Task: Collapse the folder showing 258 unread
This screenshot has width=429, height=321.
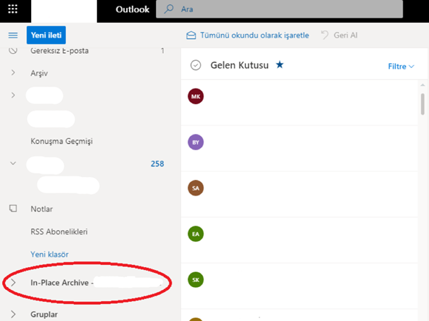Action: 13,163
